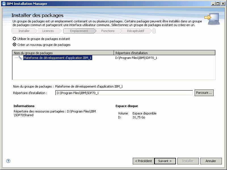Image resolution: width=227 pixels, height=170 pixels.
Task: Click the 'Informations' heading
Action: point(24,106)
